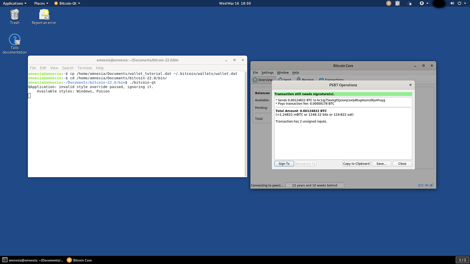Screen dimensions: 470x264
Task: Close PSBT Operations dialog with the X
Action: (x=410, y=85)
